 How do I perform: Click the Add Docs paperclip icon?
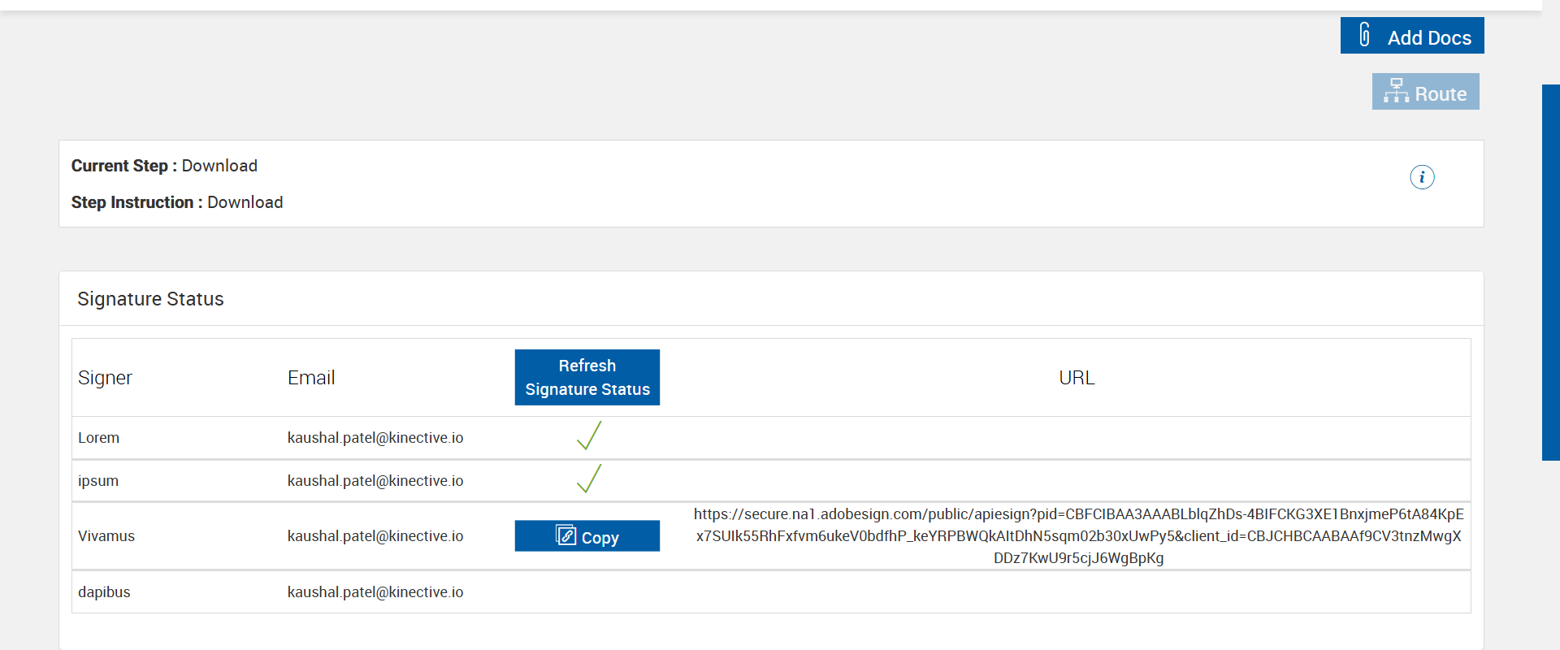pyautogui.click(x=1365, y=35)
